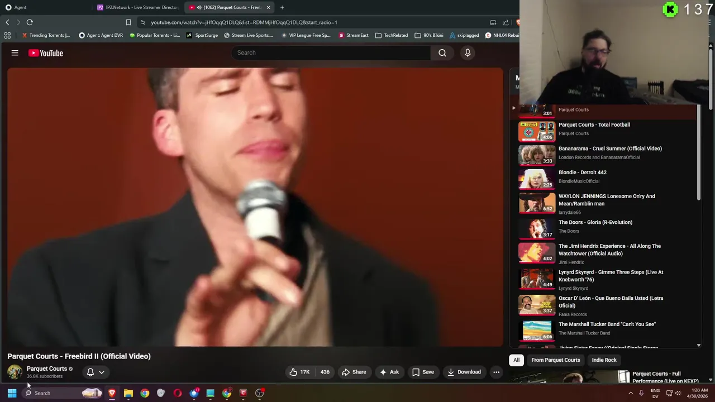Open Brave browser from taskbar

click(x=112, y=393)
